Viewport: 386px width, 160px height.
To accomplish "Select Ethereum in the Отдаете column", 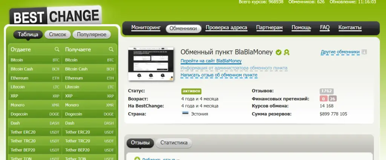I will (35, 78).
